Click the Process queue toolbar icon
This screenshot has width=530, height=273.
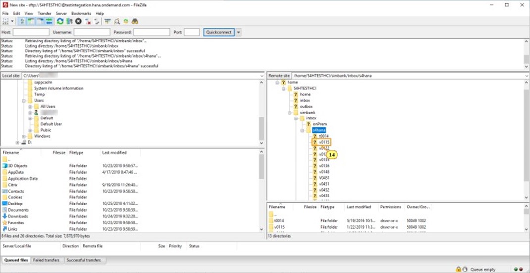point(69,21)
